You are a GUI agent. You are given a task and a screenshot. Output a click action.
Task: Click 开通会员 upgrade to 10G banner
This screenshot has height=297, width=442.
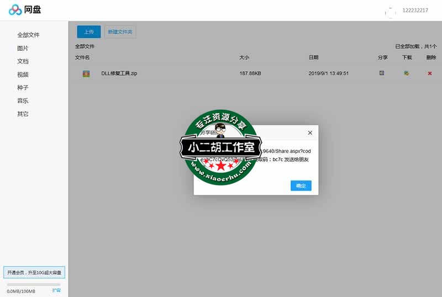coord(34,273)
